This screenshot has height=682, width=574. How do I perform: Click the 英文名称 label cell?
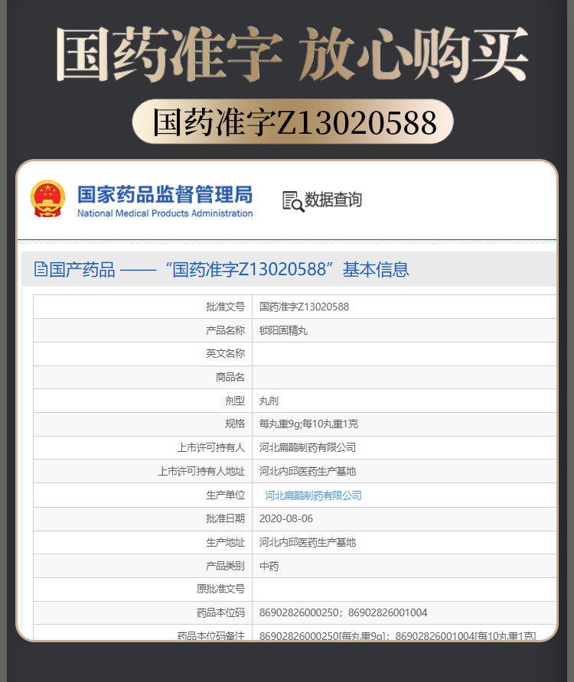pyautogui.click(x=143, y=353)
